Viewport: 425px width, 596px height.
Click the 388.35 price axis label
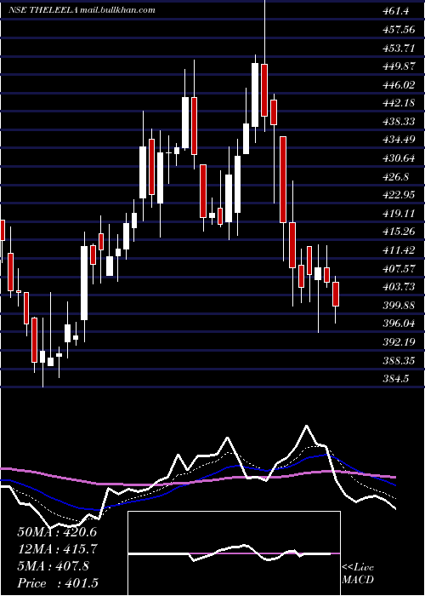pos(399,361)
